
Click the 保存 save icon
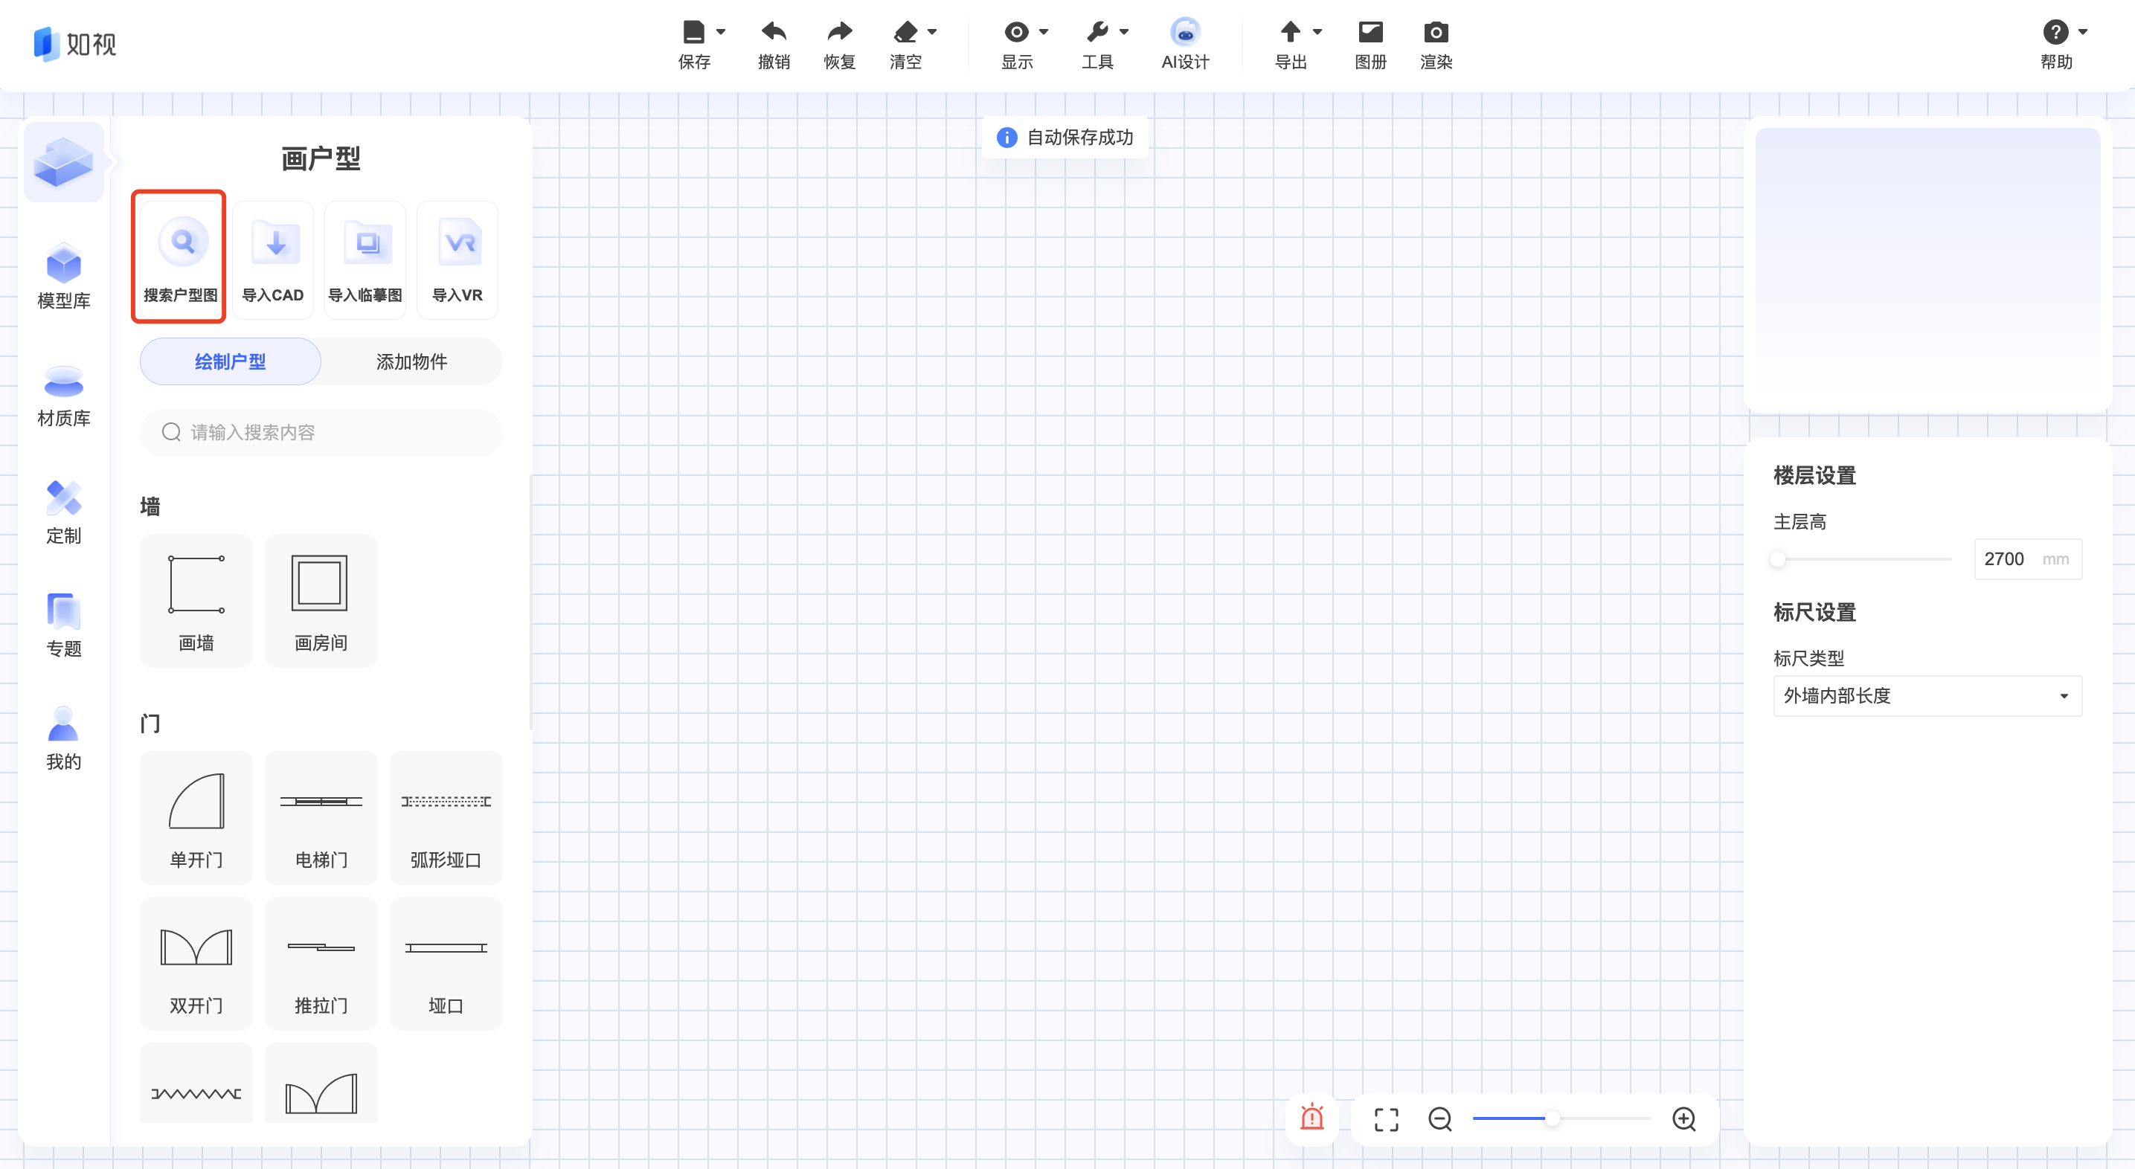(693, 32)
